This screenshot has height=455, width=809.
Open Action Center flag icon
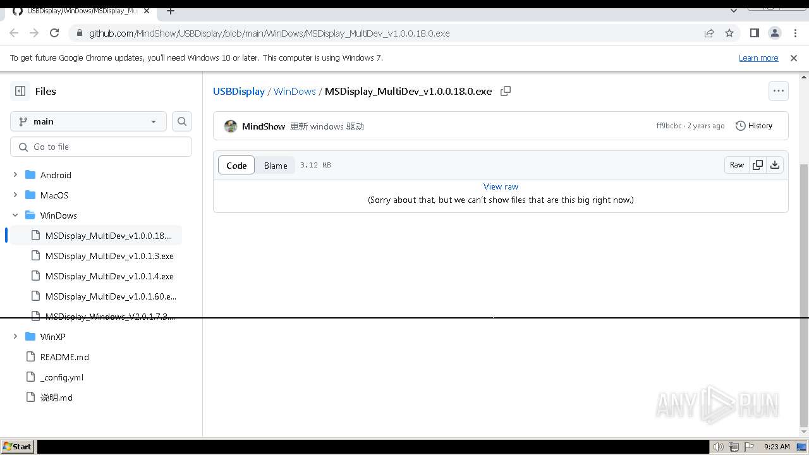click(x=749, y=447)
